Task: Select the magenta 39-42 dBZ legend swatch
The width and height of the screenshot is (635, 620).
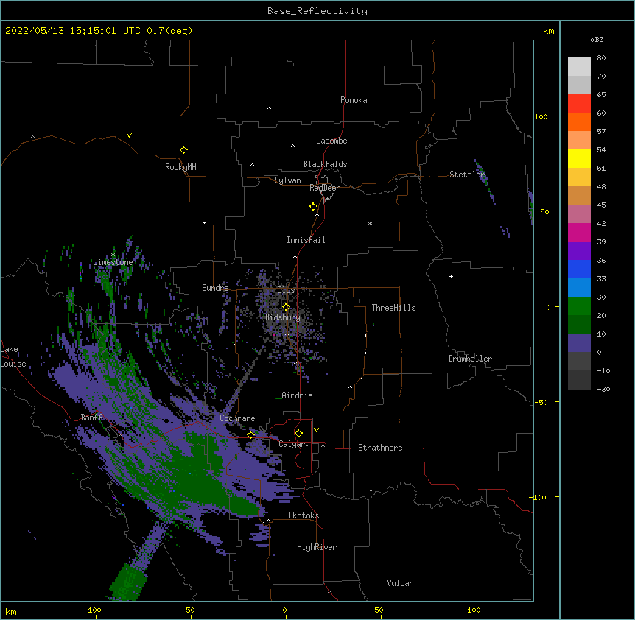Action: [579, 232]
